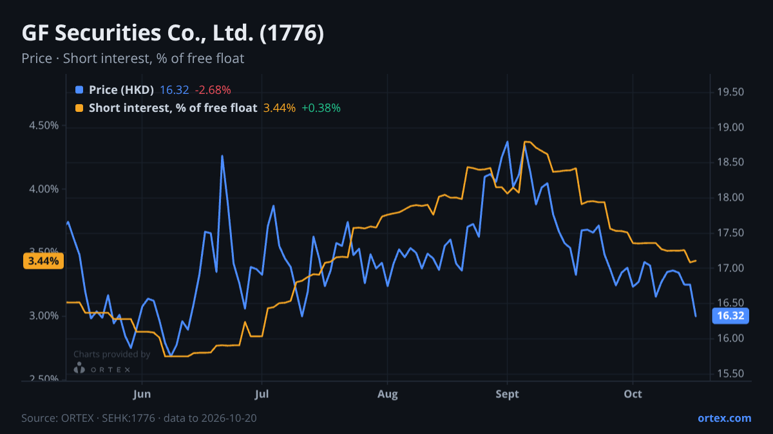Click the subtitle Price · Short interest, % of free float
The width and height of the screenshot is (773, 434).
(x=133, y=59)
